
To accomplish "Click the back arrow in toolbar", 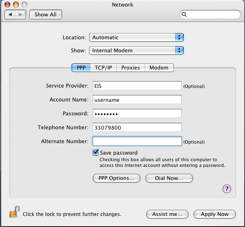I will 10,14.
